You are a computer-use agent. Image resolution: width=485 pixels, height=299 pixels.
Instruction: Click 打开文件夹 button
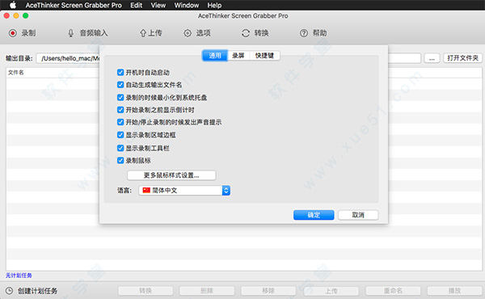462,58
